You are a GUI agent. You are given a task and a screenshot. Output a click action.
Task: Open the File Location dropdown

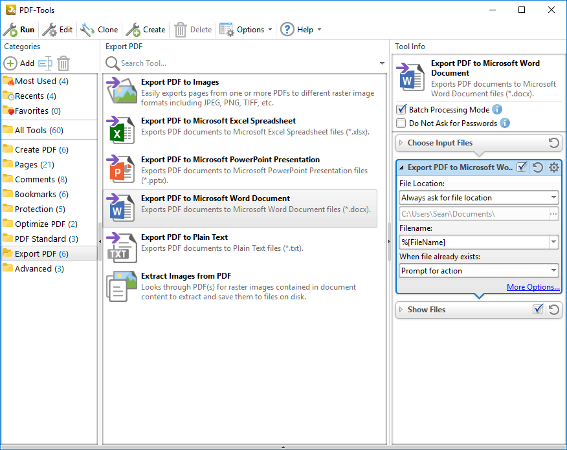pyautogui.click(x=479, y=198)
